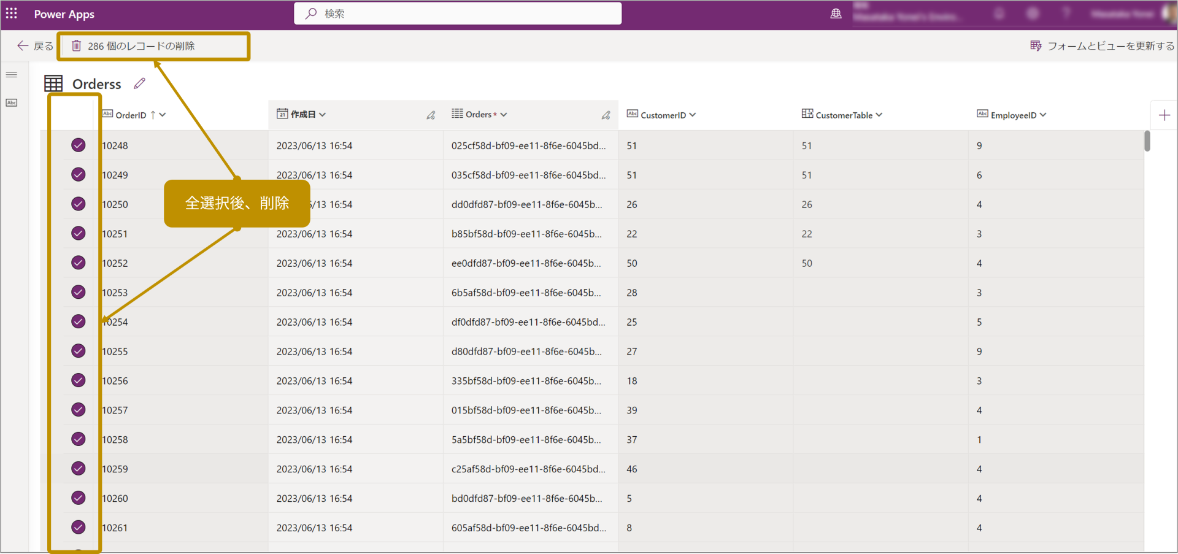Click CustomerID cell 46 in row 10259

pos(632,469)
